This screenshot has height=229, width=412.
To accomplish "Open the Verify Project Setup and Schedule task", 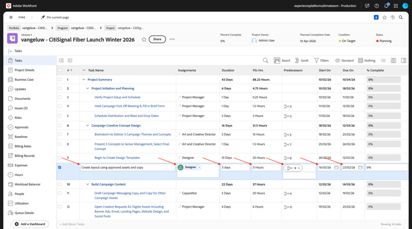I will (117, 97).
